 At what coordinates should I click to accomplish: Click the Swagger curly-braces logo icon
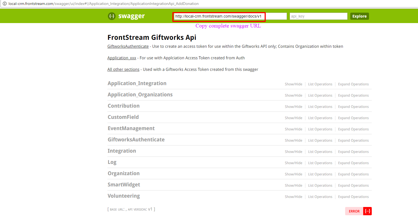click(x=111, y=16)
